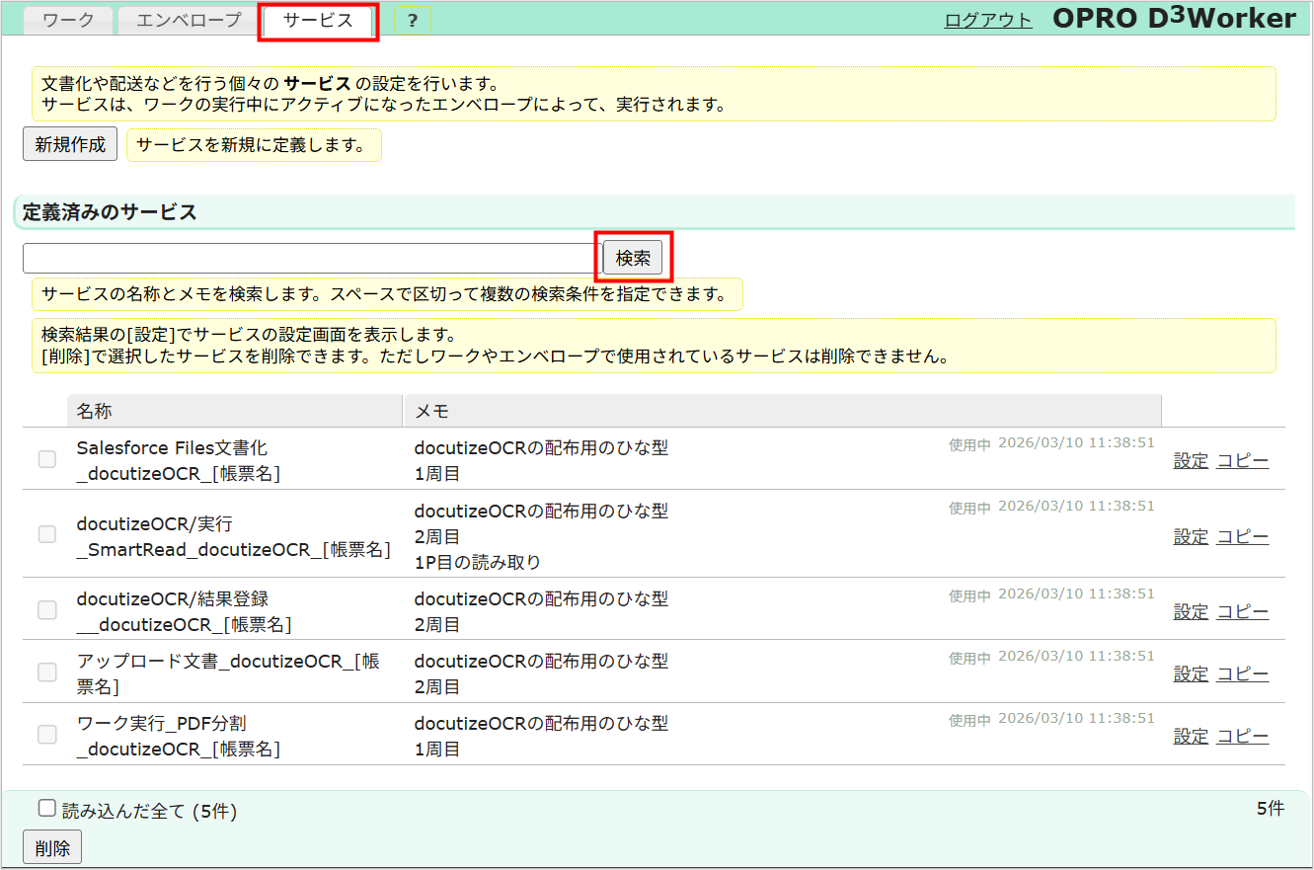This screenshot has width=1314, height=870.
Task: Click コピー on the docutizeOCR/実行 service
Action: pos(1242,535)
